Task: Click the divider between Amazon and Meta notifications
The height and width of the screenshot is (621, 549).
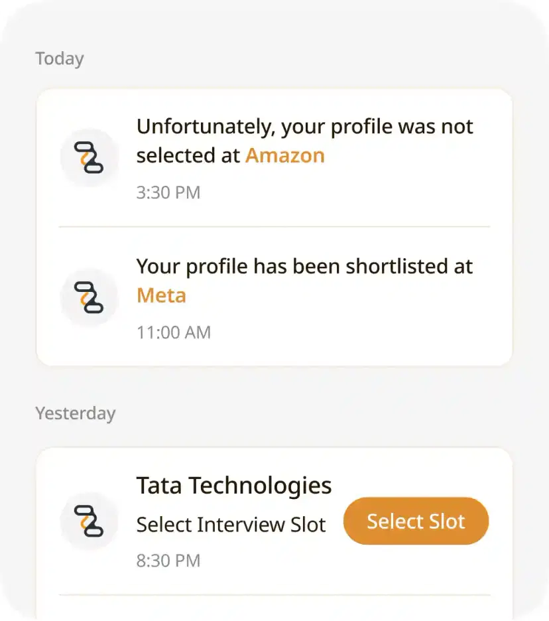Action: pyautogui.click(x=274, y=227)
